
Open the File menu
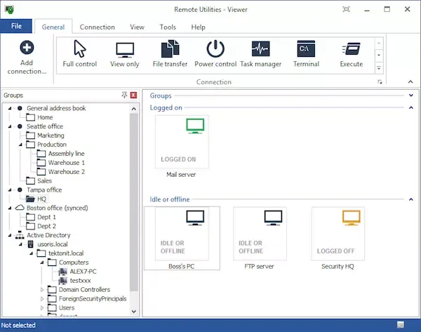[x=16, y=27]
